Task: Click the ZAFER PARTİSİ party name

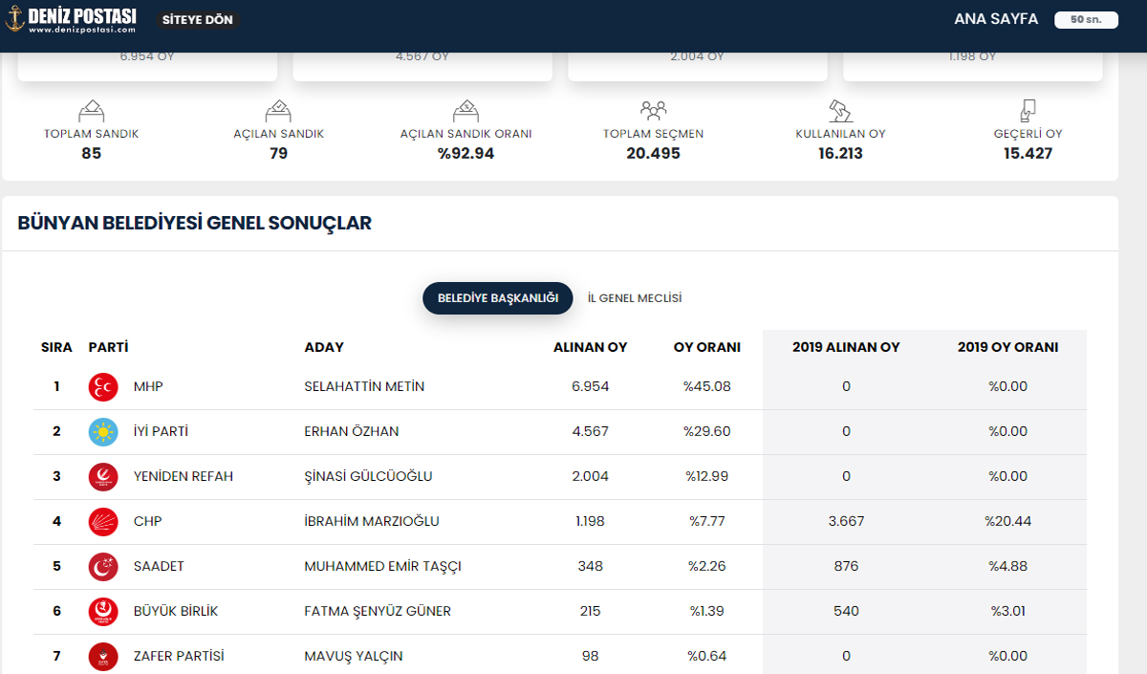Action: click(179, 656)
